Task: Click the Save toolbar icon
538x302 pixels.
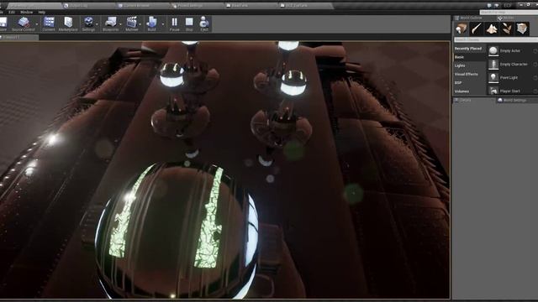Action: coord(3,24)
